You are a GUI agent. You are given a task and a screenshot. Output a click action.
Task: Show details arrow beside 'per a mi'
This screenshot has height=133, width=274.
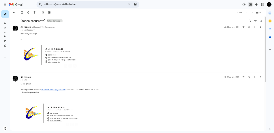pyautogui.click(x=28, y=80)
